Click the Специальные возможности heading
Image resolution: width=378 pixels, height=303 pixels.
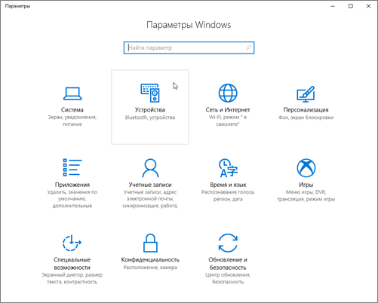(x=72, y=264)
